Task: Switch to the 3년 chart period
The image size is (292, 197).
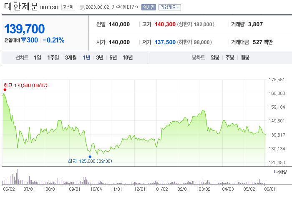Action: pyautogui.click(x=100, y=57)
